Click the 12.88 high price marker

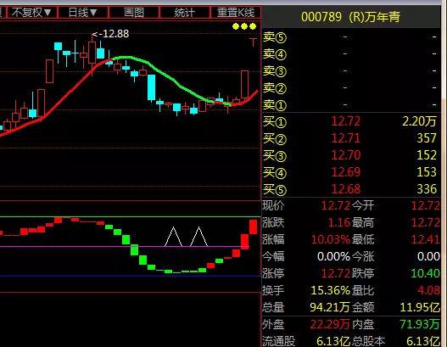click(111, 34)
